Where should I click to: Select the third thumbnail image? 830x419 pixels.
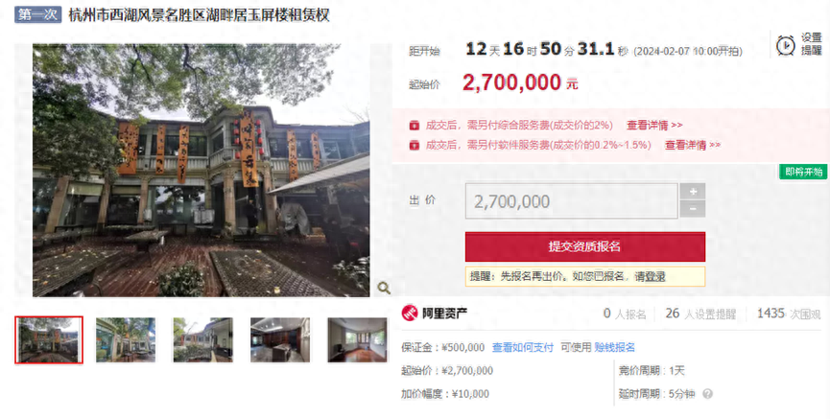[x=202, y=339]
